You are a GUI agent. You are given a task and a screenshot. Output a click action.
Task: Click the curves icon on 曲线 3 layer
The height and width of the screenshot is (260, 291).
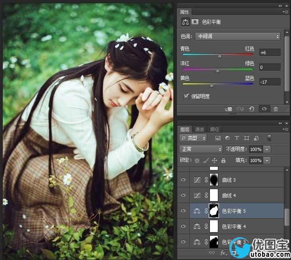tap(197, 180)
